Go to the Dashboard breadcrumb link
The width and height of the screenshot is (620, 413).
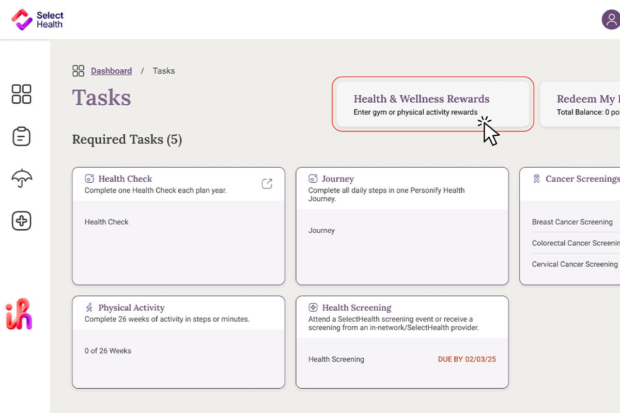click(112, 71)
